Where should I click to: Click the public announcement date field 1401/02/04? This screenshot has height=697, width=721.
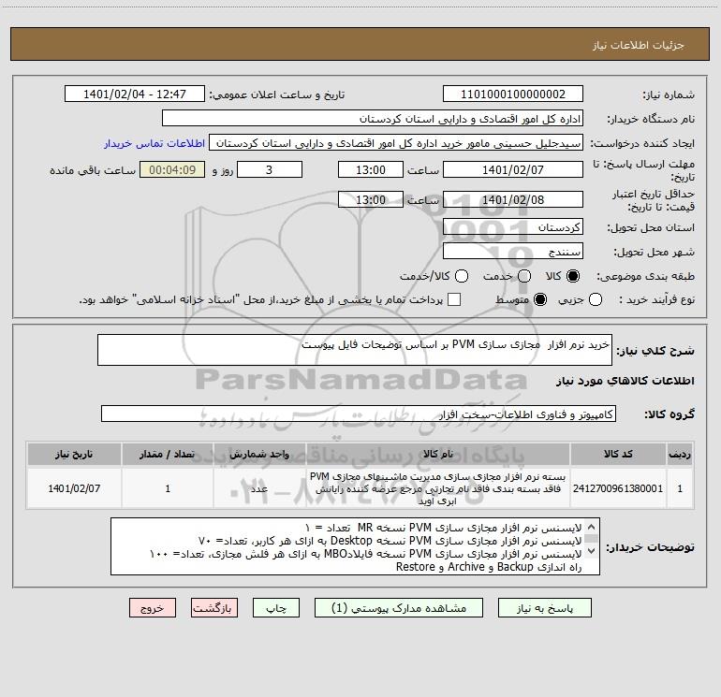[x=135, y=94]
